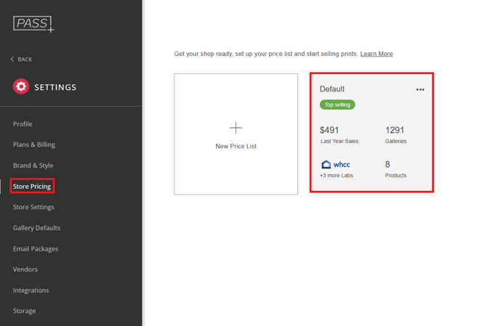
Task: Click the back chevron arrow
Action: click(12, 60)
